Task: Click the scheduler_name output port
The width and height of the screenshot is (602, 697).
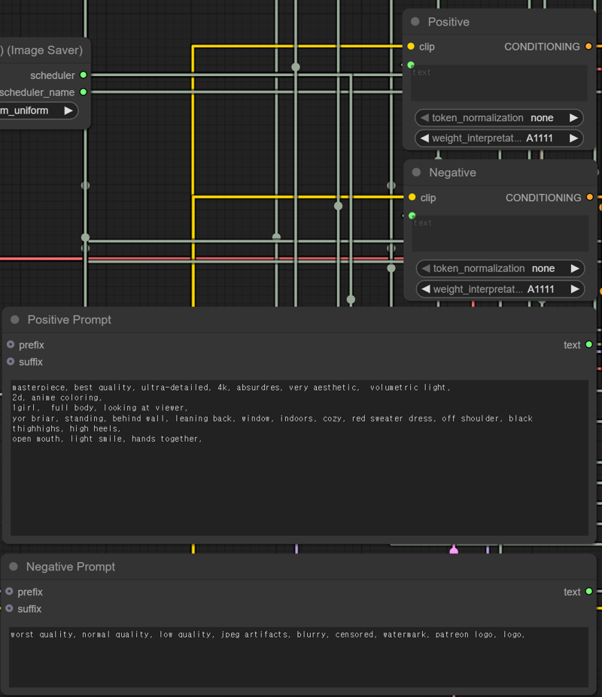Action: 83,92
